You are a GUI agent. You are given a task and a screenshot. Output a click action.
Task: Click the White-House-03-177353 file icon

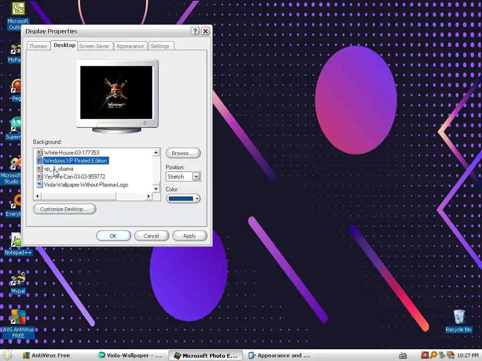[x=40, y=153]
